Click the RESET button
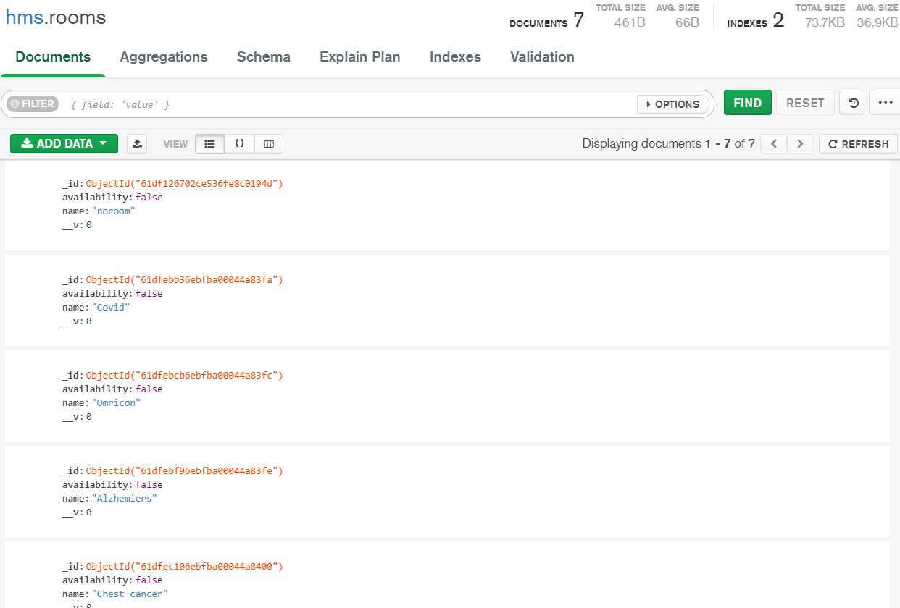Image resolution: width=900 pixels, height=608 pixels. (804, 102)
